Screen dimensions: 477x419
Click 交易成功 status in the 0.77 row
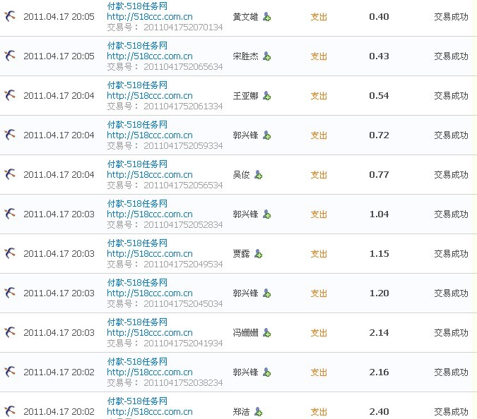(x=451, y=175)
